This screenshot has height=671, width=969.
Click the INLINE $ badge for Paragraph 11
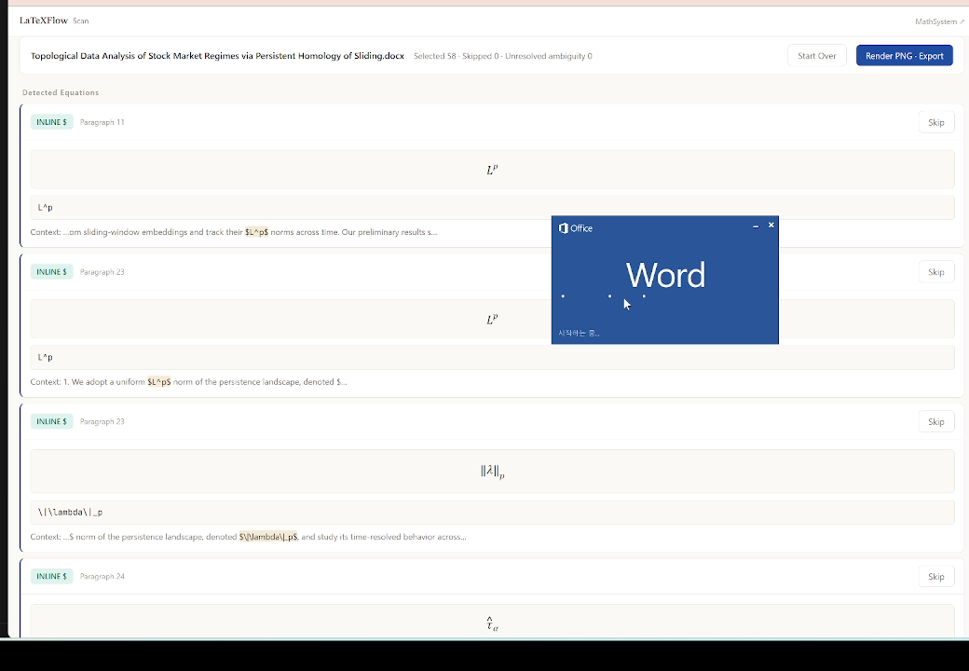click(x=51, y=122)
